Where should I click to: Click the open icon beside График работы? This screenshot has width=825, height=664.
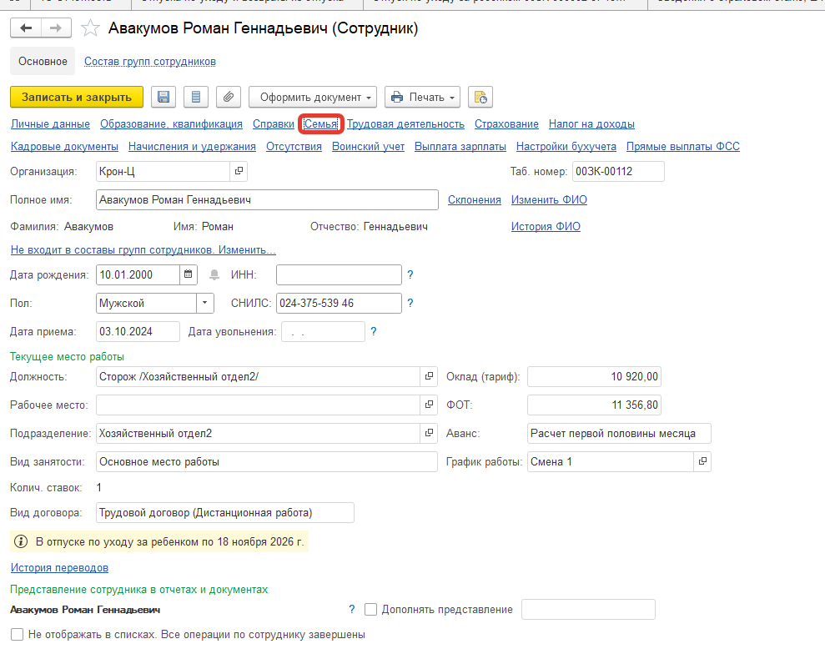pos(702,461)
